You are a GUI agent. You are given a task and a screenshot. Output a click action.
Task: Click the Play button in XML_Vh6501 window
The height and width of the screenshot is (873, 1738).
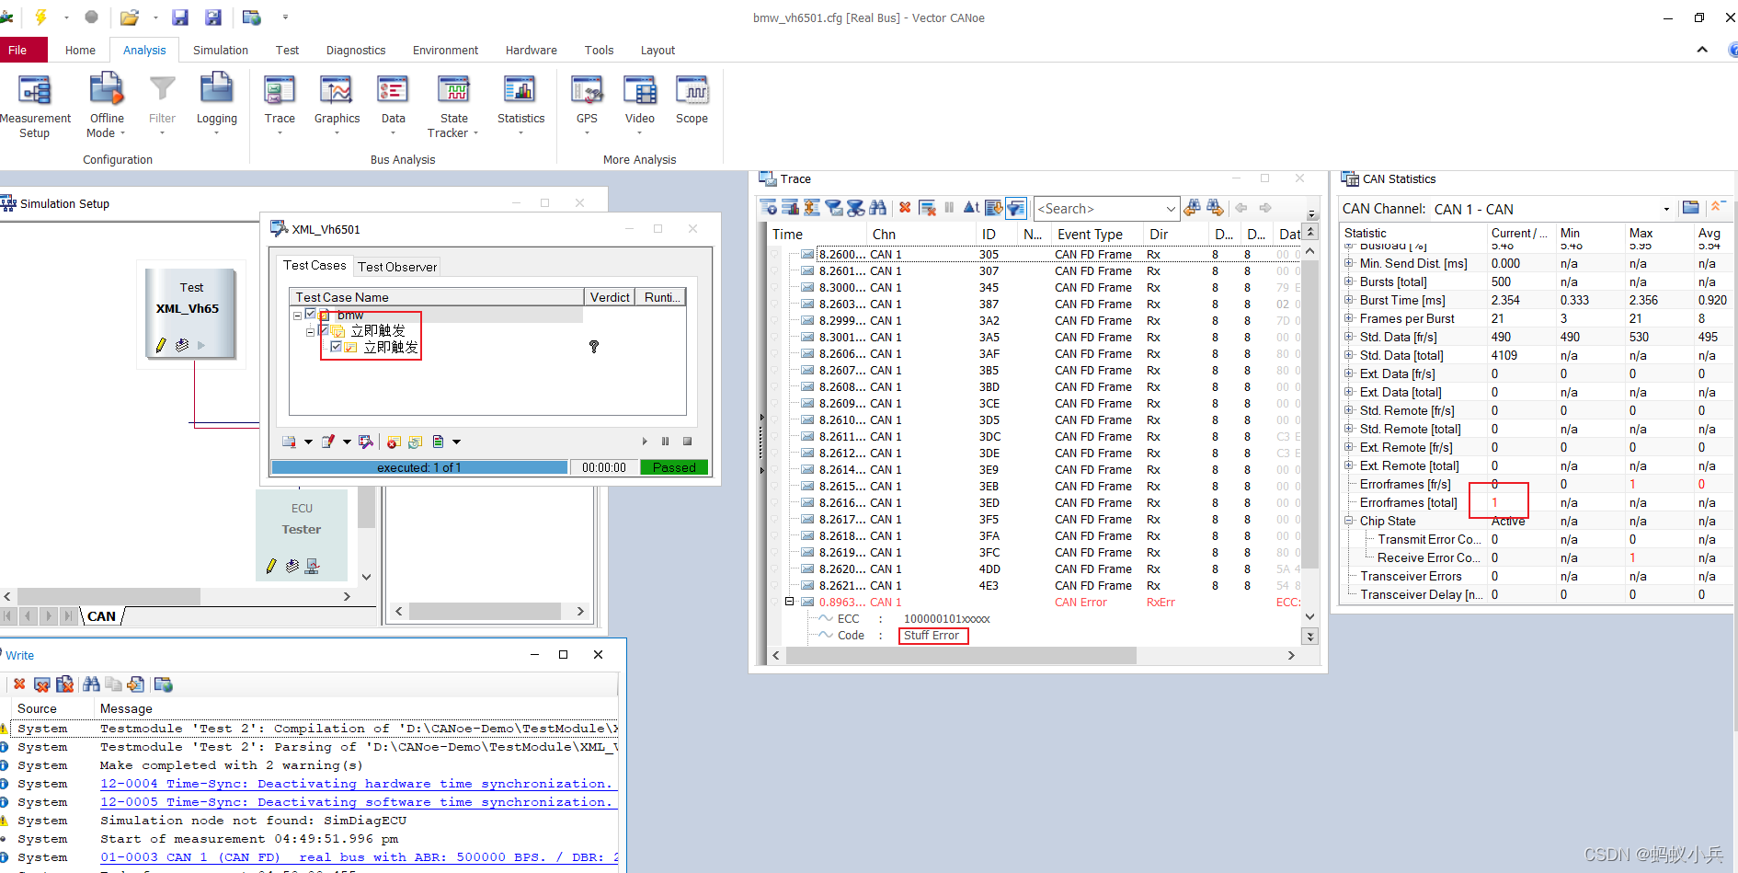[645, 442]
